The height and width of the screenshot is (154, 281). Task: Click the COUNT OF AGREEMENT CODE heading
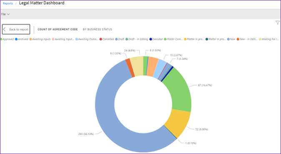point(58,29)
